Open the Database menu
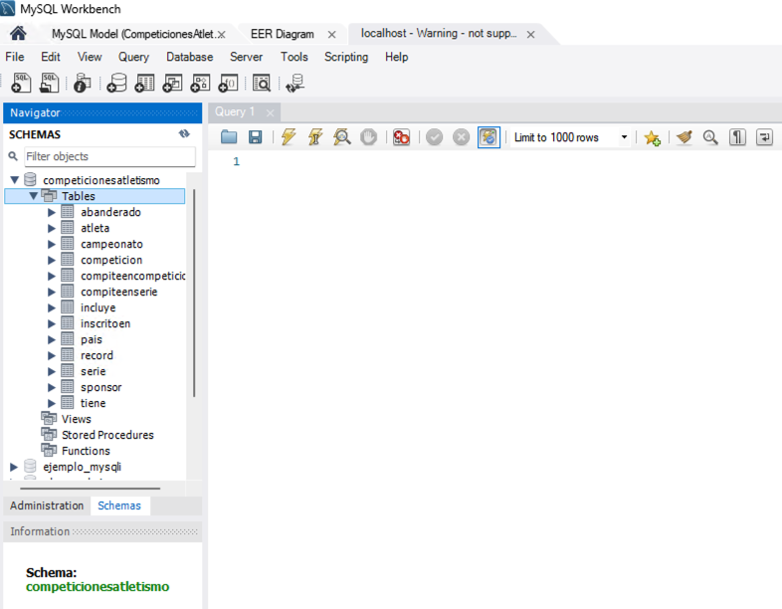This screenshot has width=782, height=609. point(189,57)
